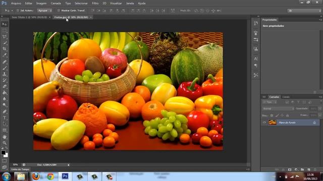Image resolution: width=323 pixels, height=181 pixels.
Task: Open the Opacidade value dropdown arrow
Action: click(x=320, y=109)
